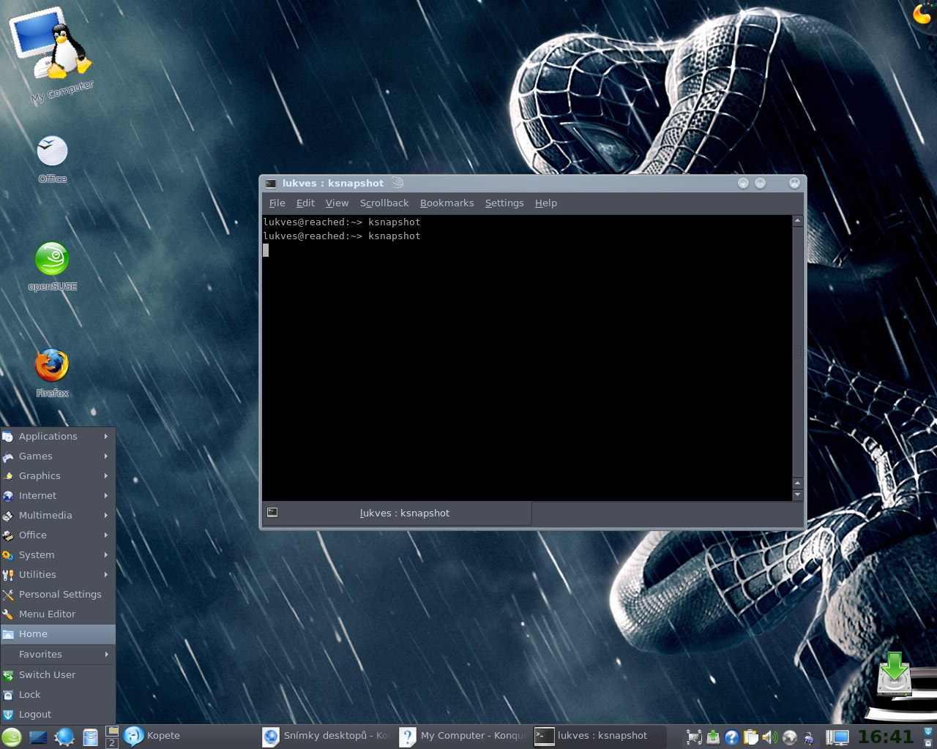Click the lock icon at panel's right edge

coord(928,743)
